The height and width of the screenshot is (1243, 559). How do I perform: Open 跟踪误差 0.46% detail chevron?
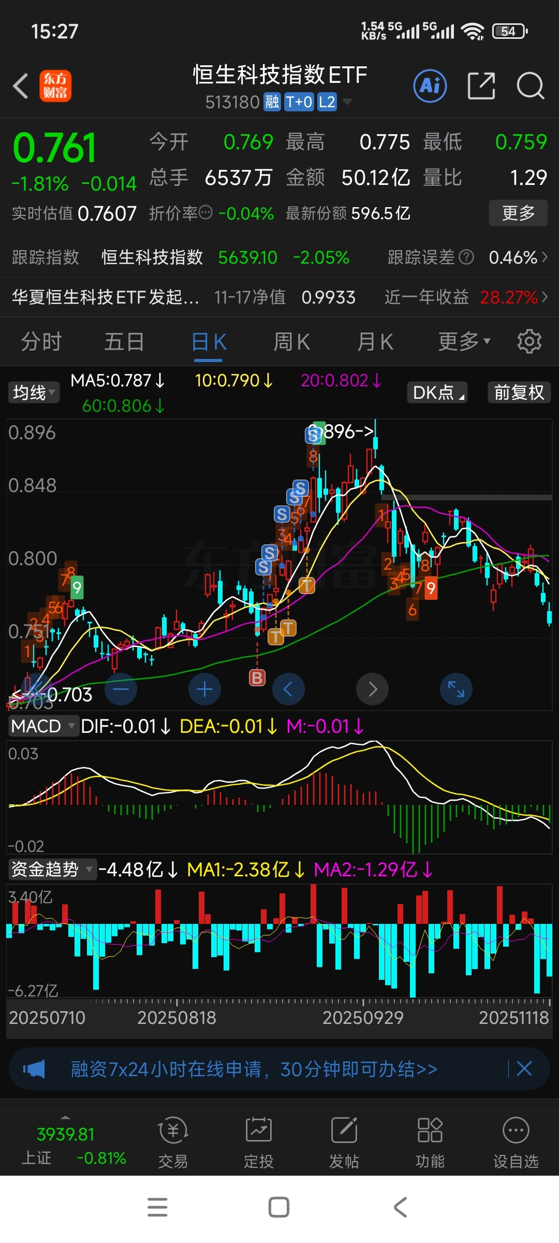[545, 257]
